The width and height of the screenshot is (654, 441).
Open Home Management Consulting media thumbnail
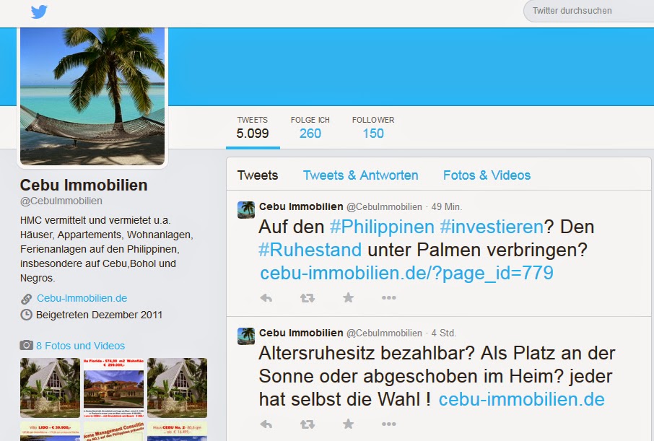coord(113,431)
